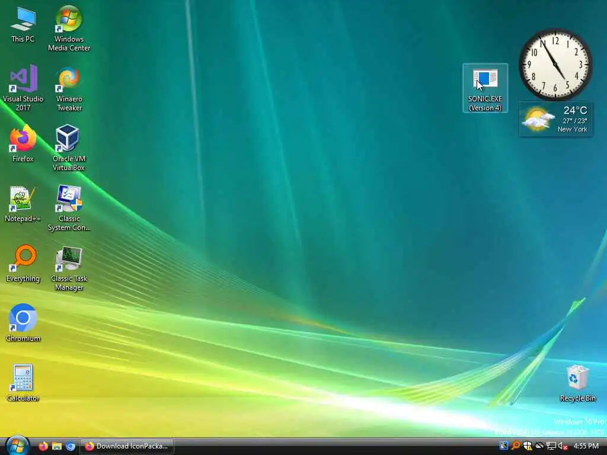Select the Winaero Tweaker desktop icon
607x455 pixels.
click(x=69, y=89)
